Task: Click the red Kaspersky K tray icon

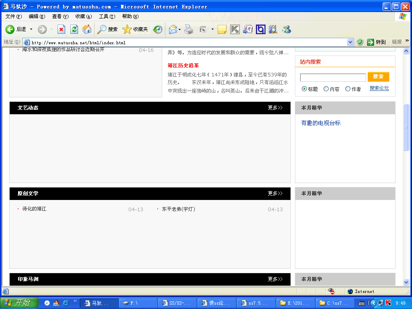Action: click(x=388, y=303)
